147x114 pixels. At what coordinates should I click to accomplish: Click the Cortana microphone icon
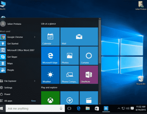[x=61, y=108]
